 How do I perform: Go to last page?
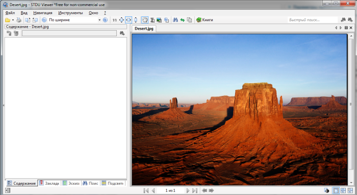(195, 190)
